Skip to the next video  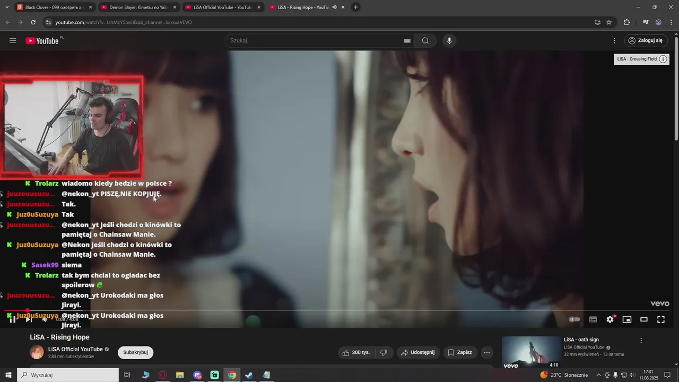click(x=29, y=319)
